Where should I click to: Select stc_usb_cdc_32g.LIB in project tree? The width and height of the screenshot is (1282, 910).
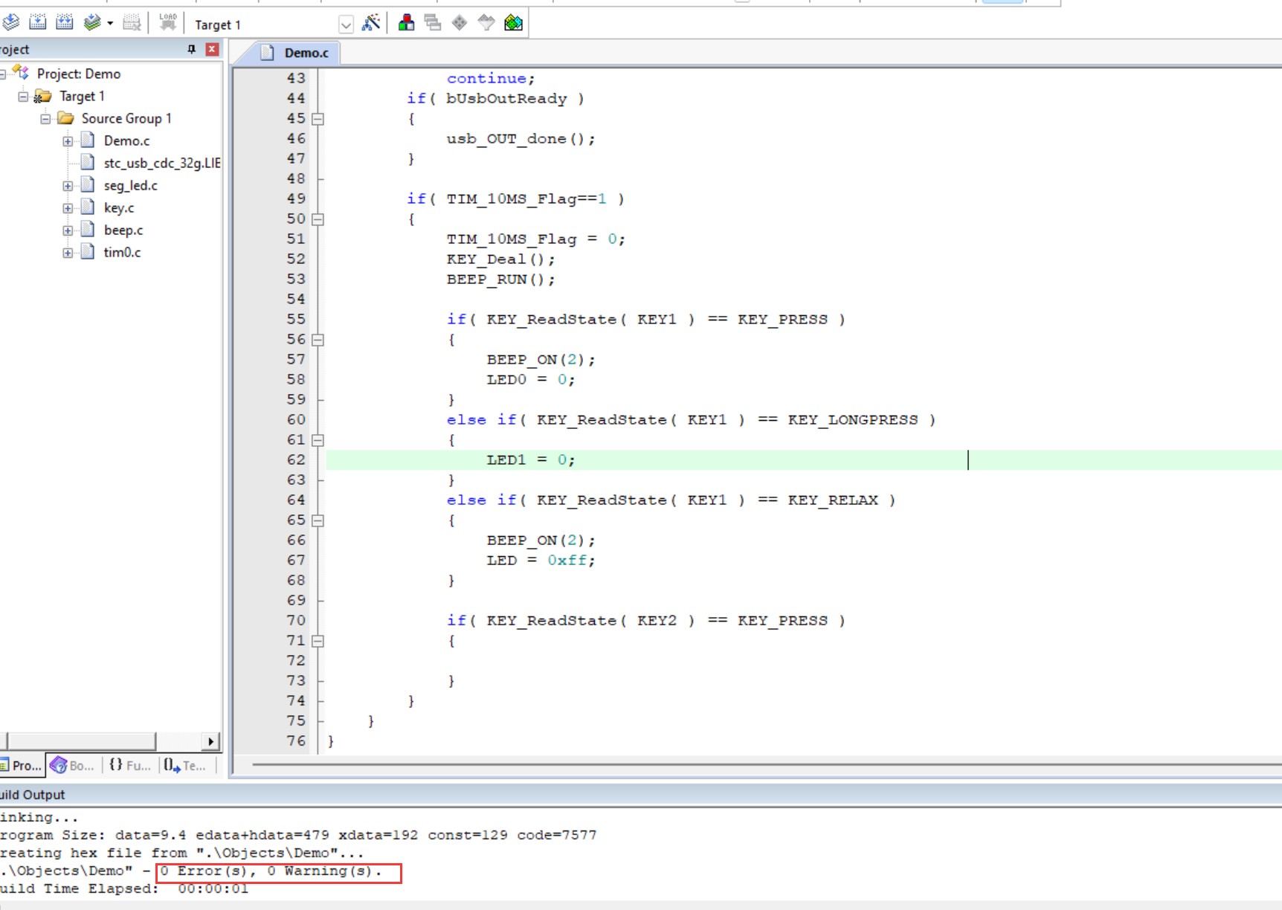tap(162, 163)
